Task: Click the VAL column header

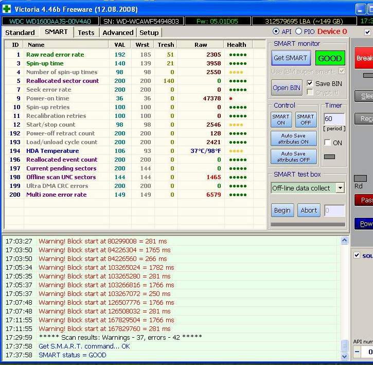Action: [x=120, y=45]
